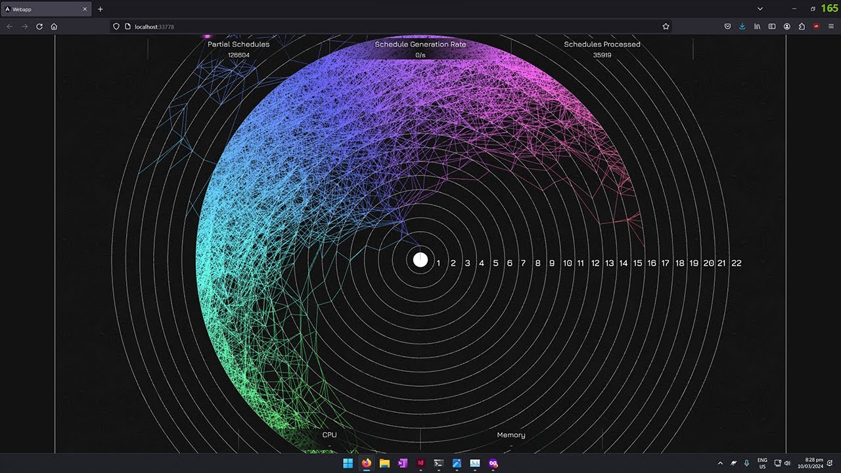Click the Memory label
This screenshot has width=841, height=473.
click(511, 435)
